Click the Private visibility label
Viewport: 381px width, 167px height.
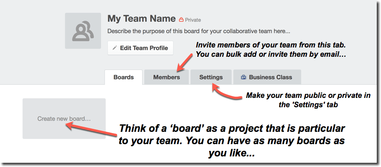click(x=193, y=20)
